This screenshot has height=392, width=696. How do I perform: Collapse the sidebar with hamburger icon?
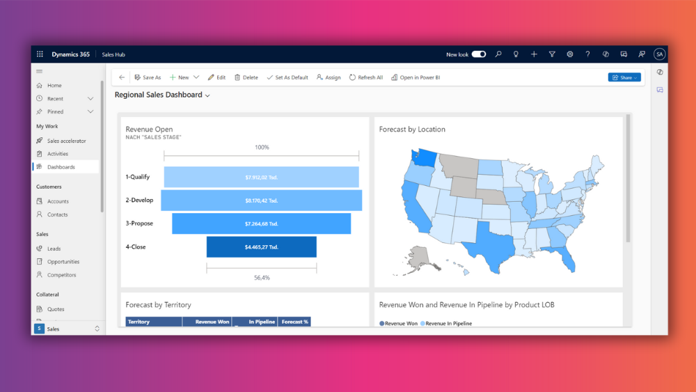(x=40, y=71)
